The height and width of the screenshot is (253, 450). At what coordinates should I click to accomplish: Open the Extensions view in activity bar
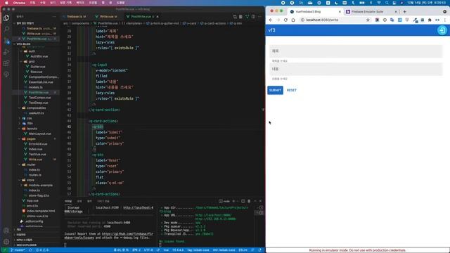pyautogui.click(x=6, y=63)
